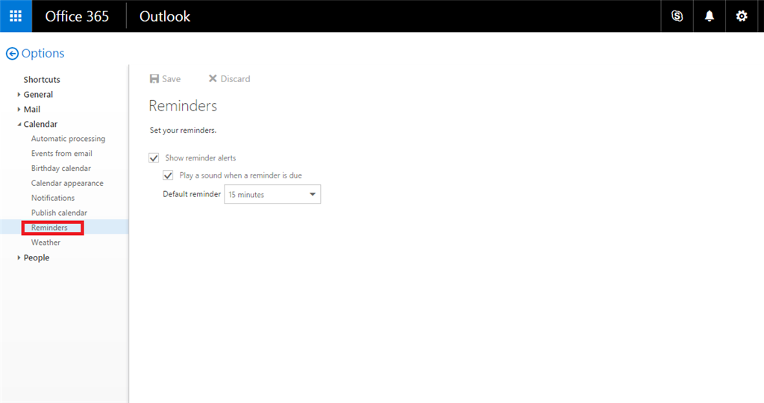Open Weather settings under Calendar
Screen dimensions: 764x403
tap(46, 243)
